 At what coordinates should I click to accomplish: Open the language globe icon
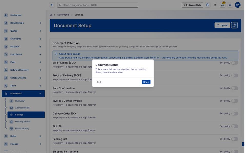208,5
